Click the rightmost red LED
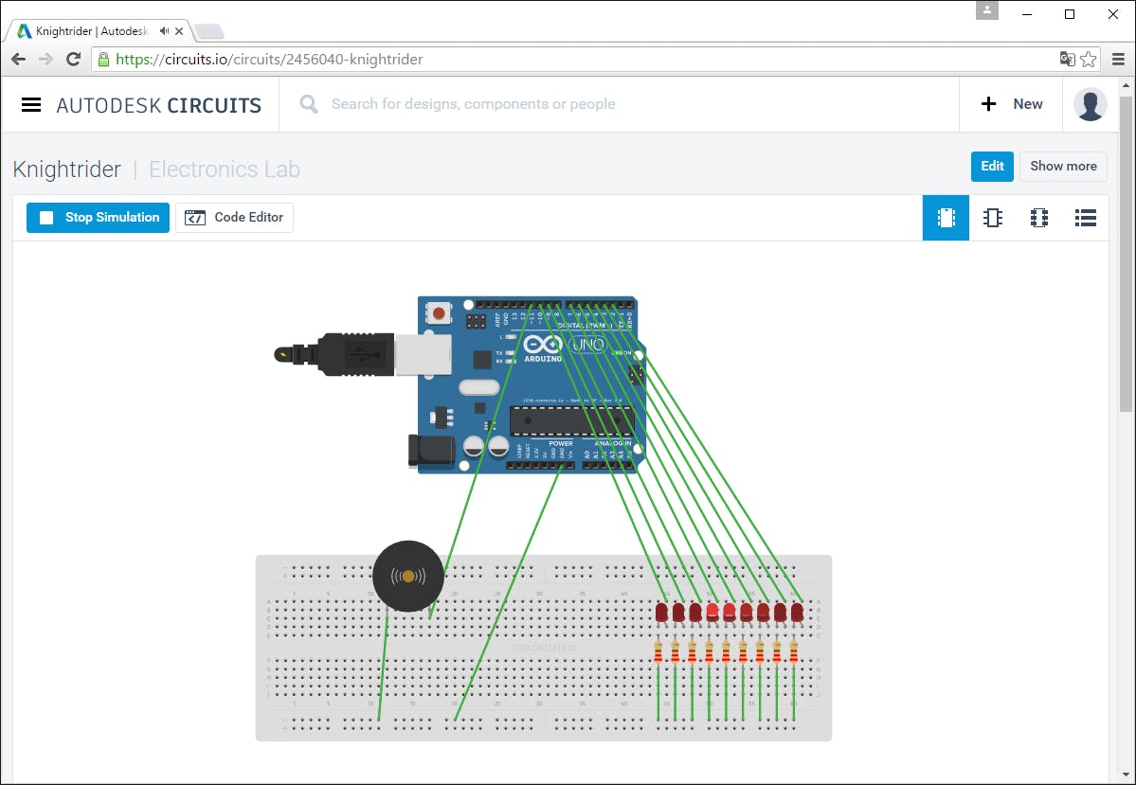The width and height of the screenshot is (1136, 785). pos(797,612)
